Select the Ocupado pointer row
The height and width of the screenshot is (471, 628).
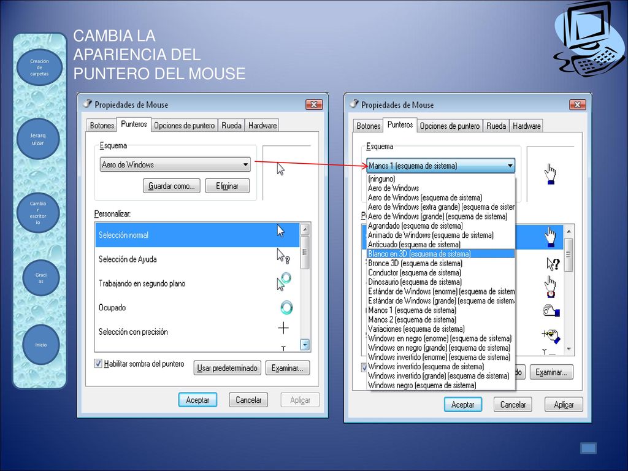point(197,308)
